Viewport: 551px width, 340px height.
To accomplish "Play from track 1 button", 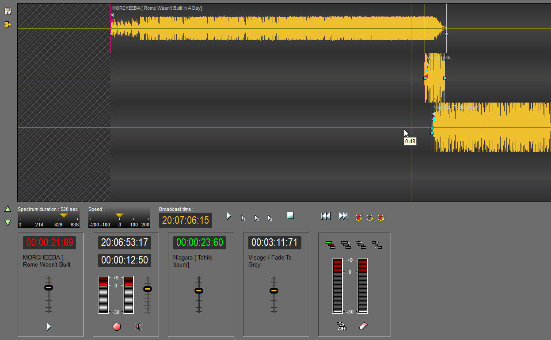I will click(243, 218).
